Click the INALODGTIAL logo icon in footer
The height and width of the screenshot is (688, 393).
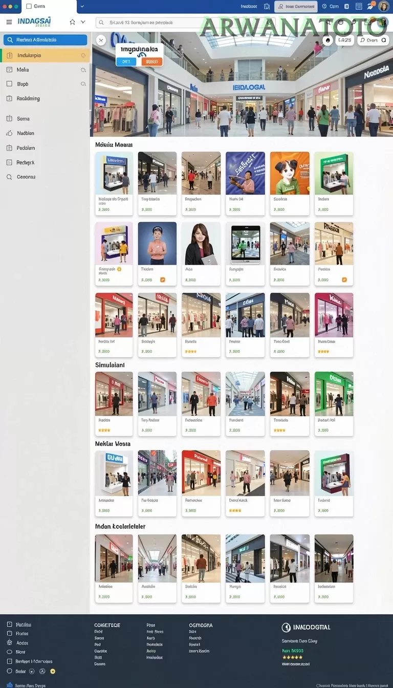[x=286, y=627]
